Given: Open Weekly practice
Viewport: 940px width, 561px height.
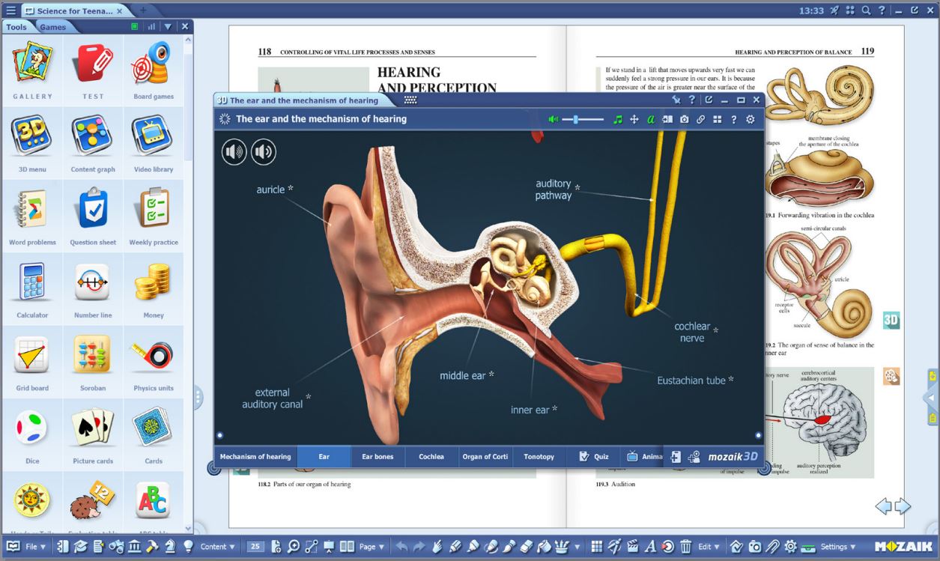Looking at the screenshot, I should pyautogui.click(x=154, y=216).
